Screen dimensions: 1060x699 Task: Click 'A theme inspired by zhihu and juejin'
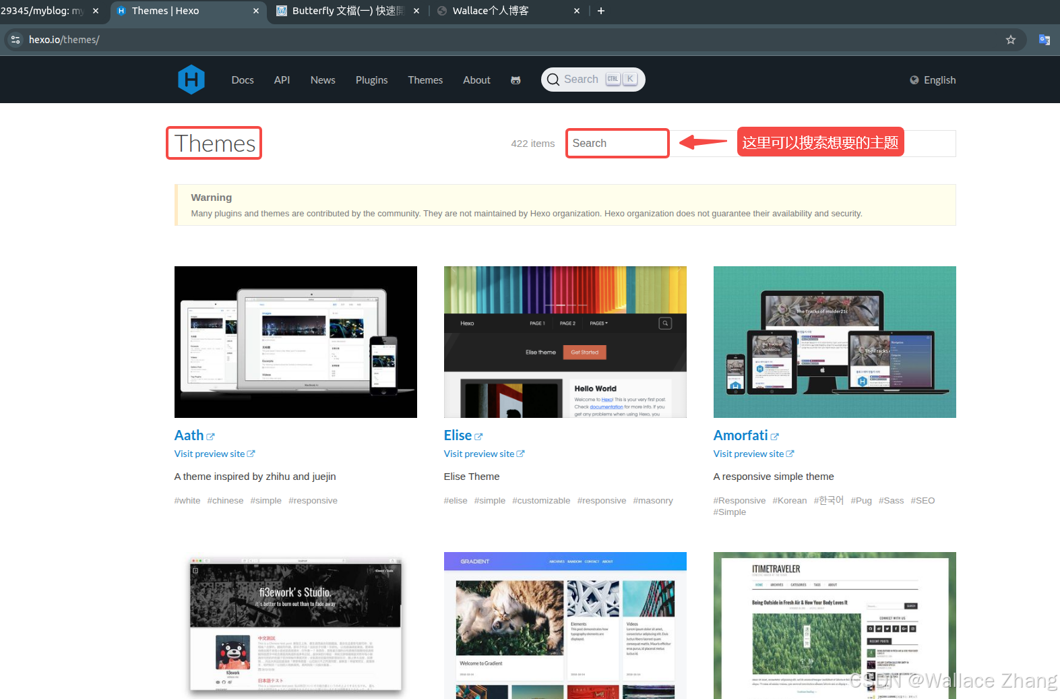[x=255, y=477]
